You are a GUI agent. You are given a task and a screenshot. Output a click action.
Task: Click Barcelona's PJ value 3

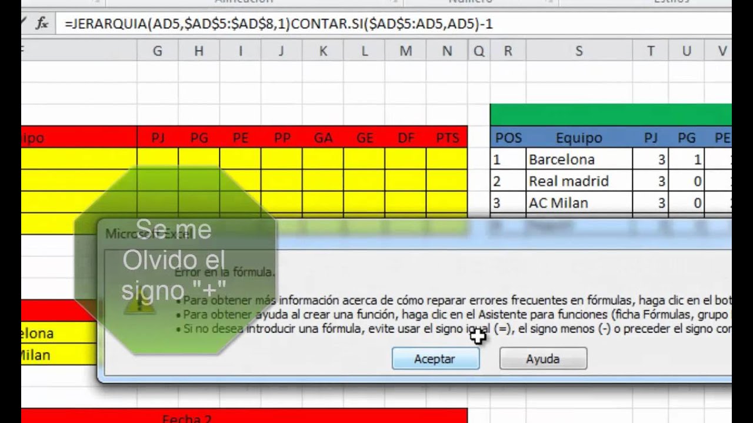coord(651,159)
